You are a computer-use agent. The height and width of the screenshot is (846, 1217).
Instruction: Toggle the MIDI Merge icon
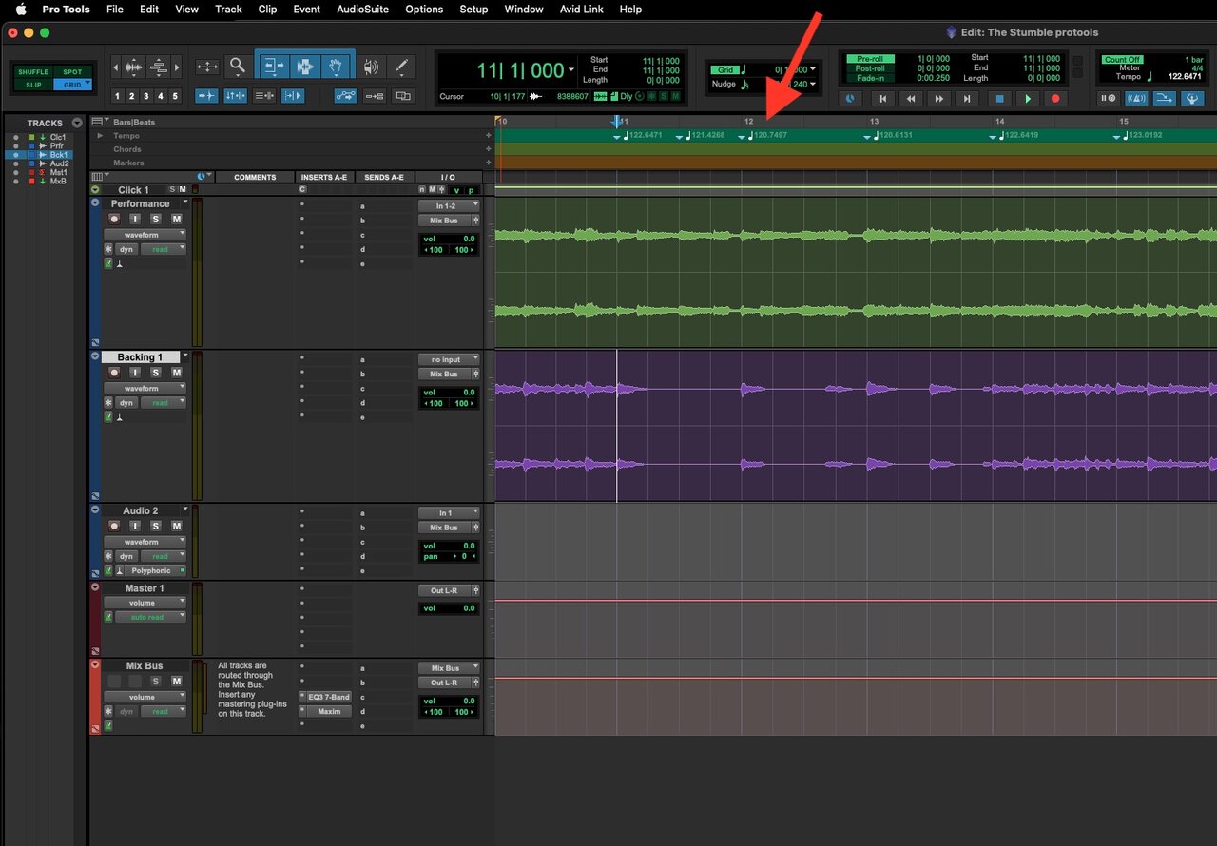tap(1165, 98)
